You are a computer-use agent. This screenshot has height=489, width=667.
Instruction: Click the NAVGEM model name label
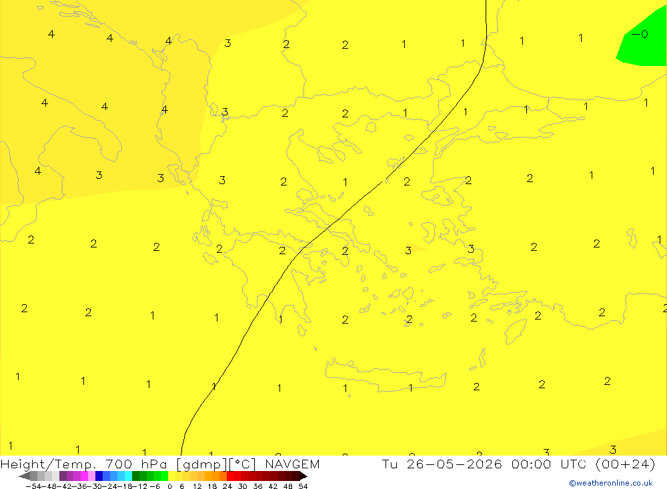click(x=292, y=464)
